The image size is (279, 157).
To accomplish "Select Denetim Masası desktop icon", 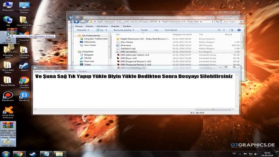I will tap(24, 7).
